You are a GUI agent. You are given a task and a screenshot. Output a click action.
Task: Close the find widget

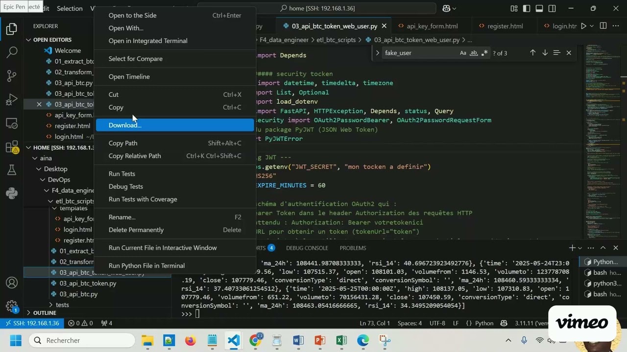click(569, 53)
